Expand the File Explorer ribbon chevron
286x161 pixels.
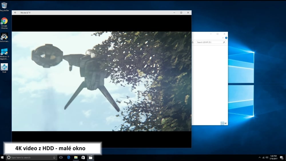(223, 38)
